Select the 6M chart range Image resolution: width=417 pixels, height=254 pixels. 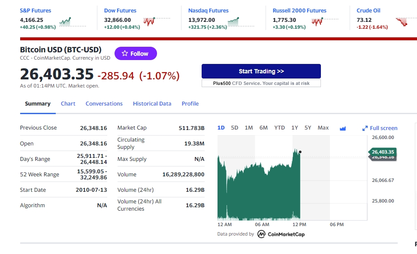263,128
